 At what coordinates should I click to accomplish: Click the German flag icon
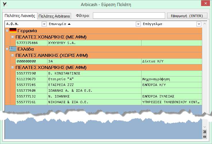(x=13, y=31)
